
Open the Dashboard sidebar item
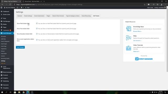click(x=6, y=11)
